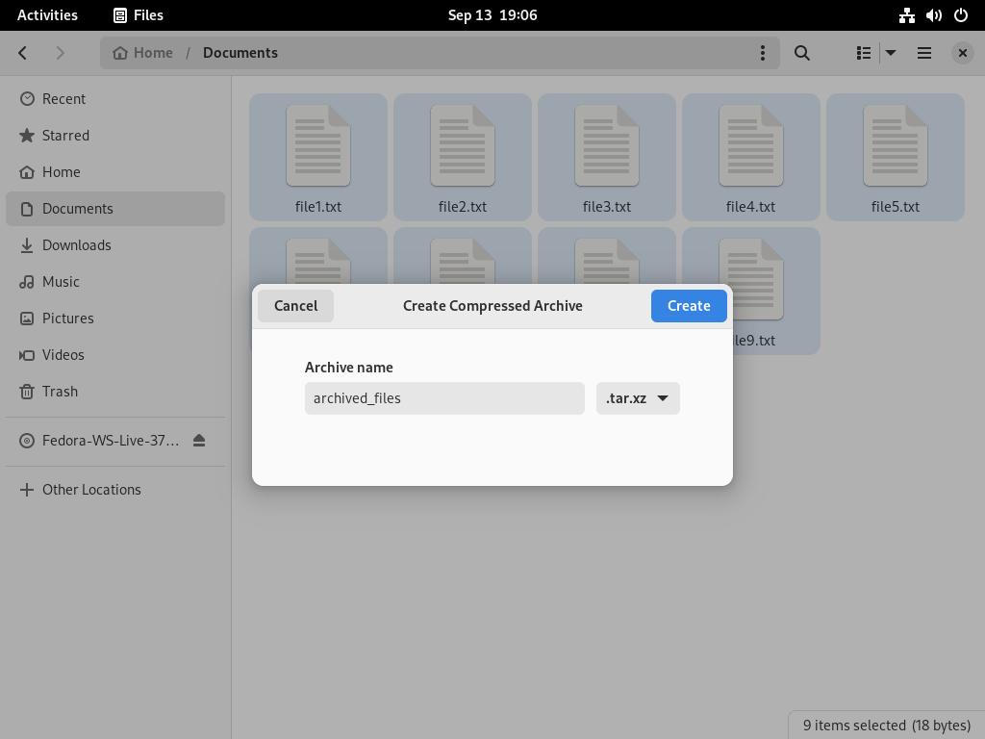
Task: Switch to list view icon
Action: point(864,53)
